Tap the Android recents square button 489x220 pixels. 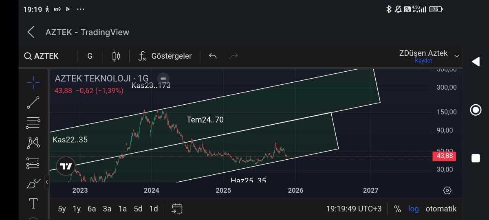475,158
